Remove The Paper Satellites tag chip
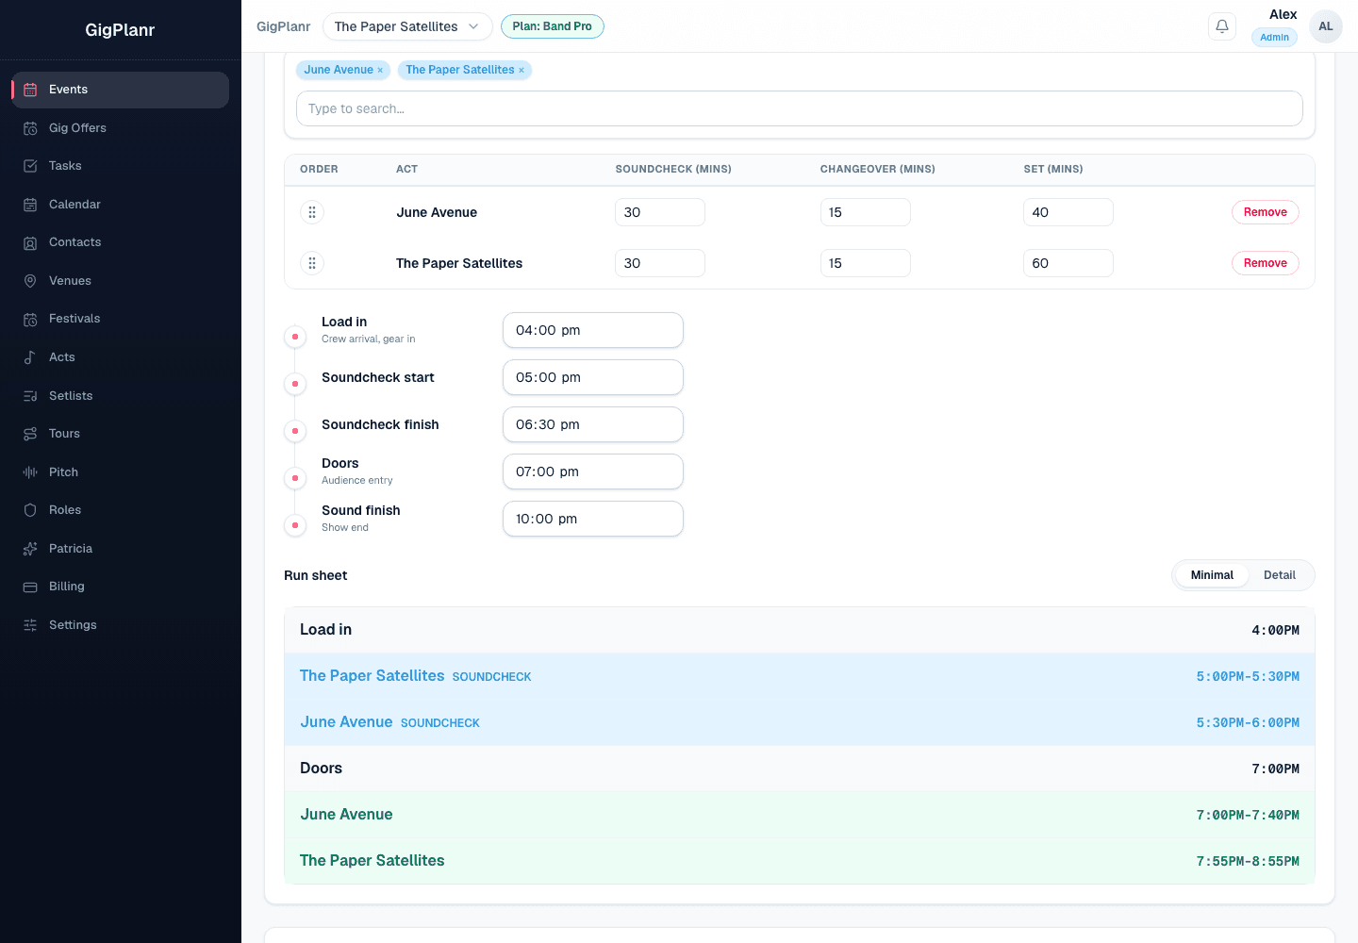 pos(522,70)
